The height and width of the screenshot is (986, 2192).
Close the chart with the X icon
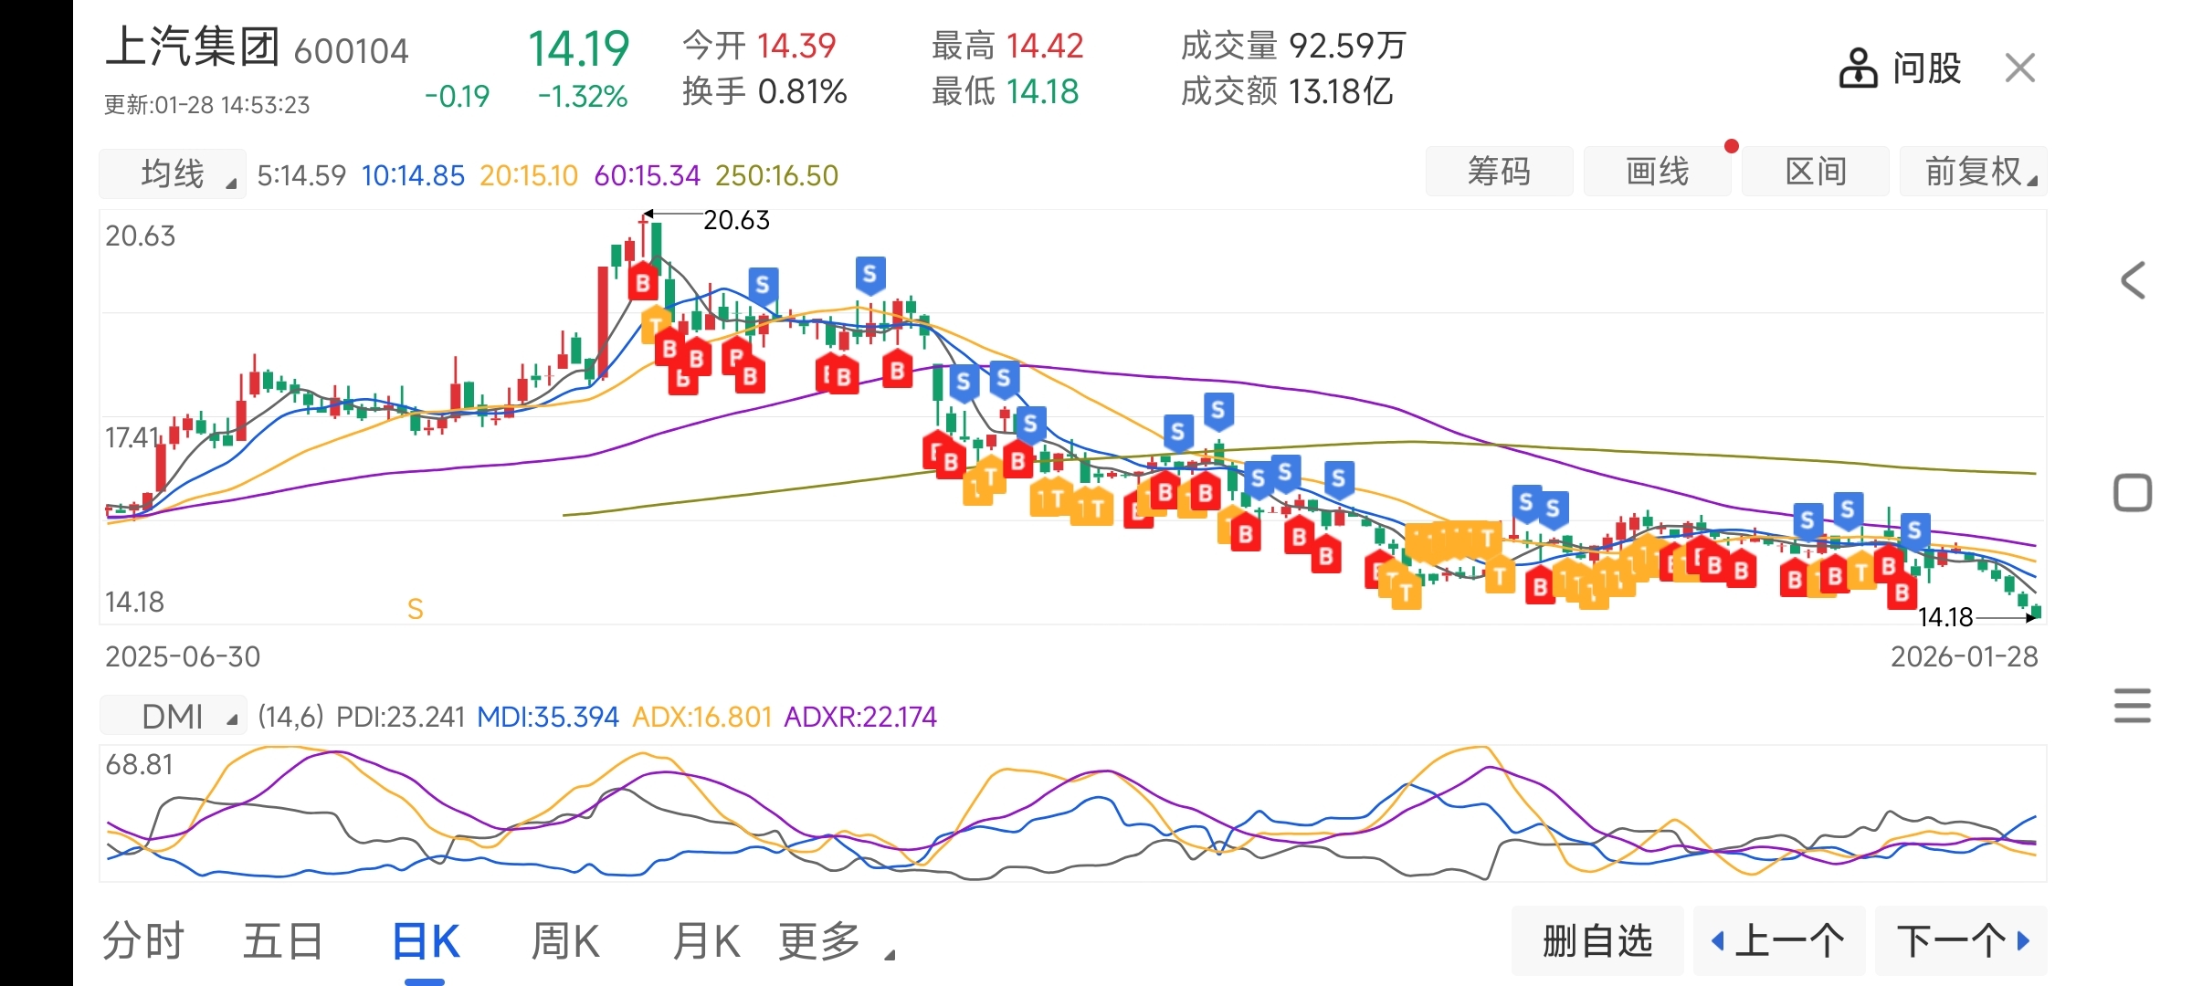click(x=2019, y=68)
